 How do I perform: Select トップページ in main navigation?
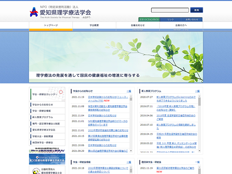(51, 25)
